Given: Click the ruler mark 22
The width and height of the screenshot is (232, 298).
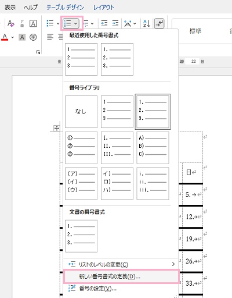Looking at the screenshot, I should coord(194,62).
